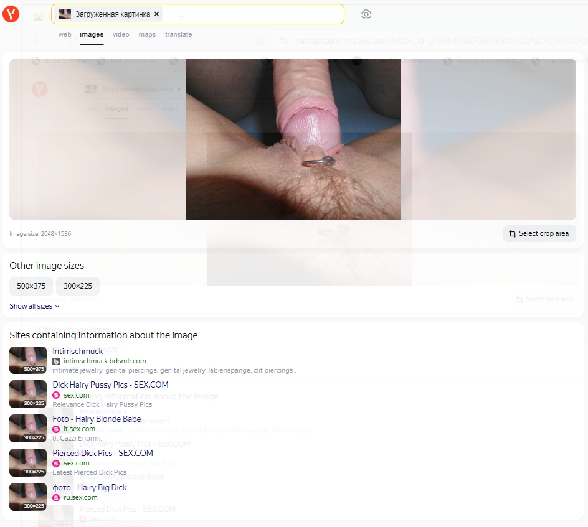
Task: Click the favicon next to ru.sex.com
Action: click(x=56, y=497)
